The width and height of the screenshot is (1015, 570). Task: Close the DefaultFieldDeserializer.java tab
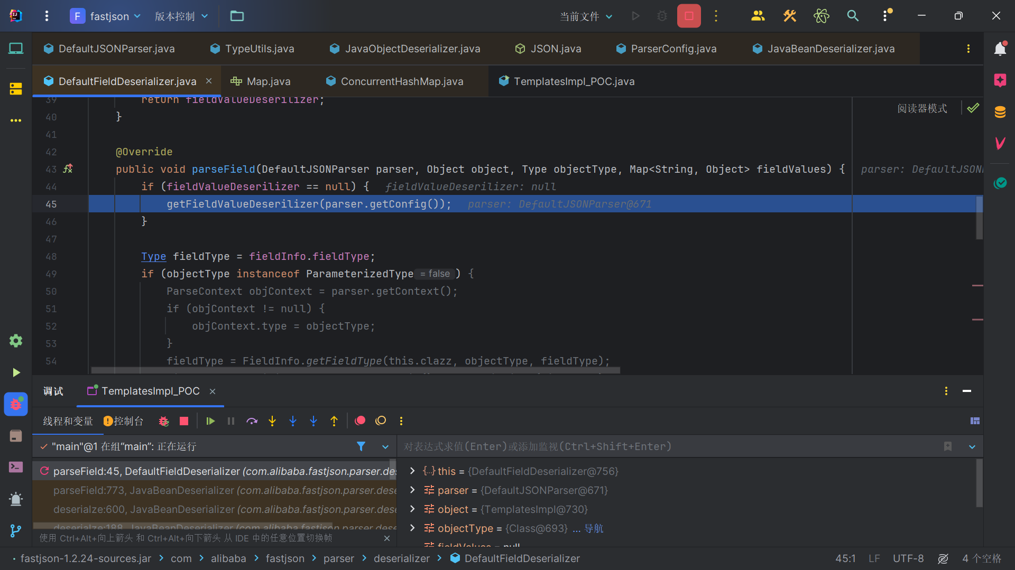[x=209, y=81]
